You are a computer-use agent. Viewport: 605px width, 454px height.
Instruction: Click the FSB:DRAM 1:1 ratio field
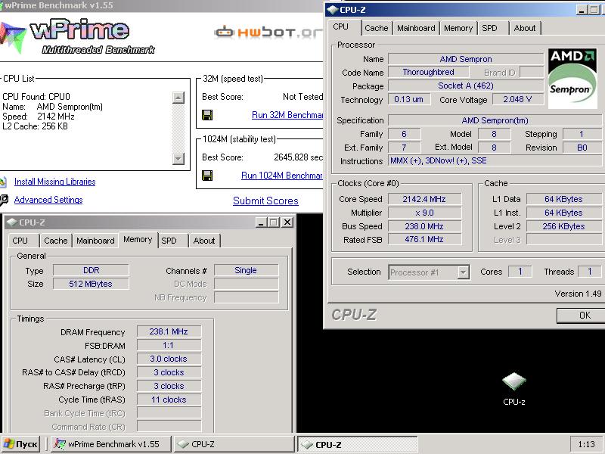pos(169,345)
